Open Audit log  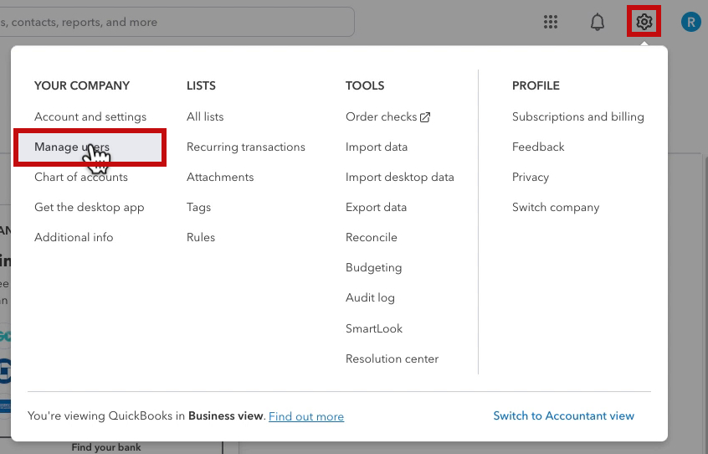370,297
